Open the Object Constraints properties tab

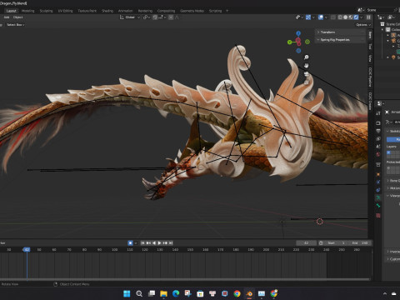click(x=378, y=190)
